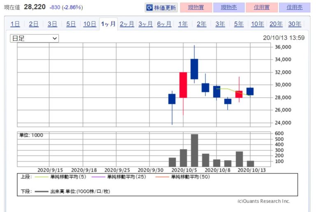Click the 現物売 button
Image resolution: width=316 pixels, height=212 pixels.
point(229,8)
